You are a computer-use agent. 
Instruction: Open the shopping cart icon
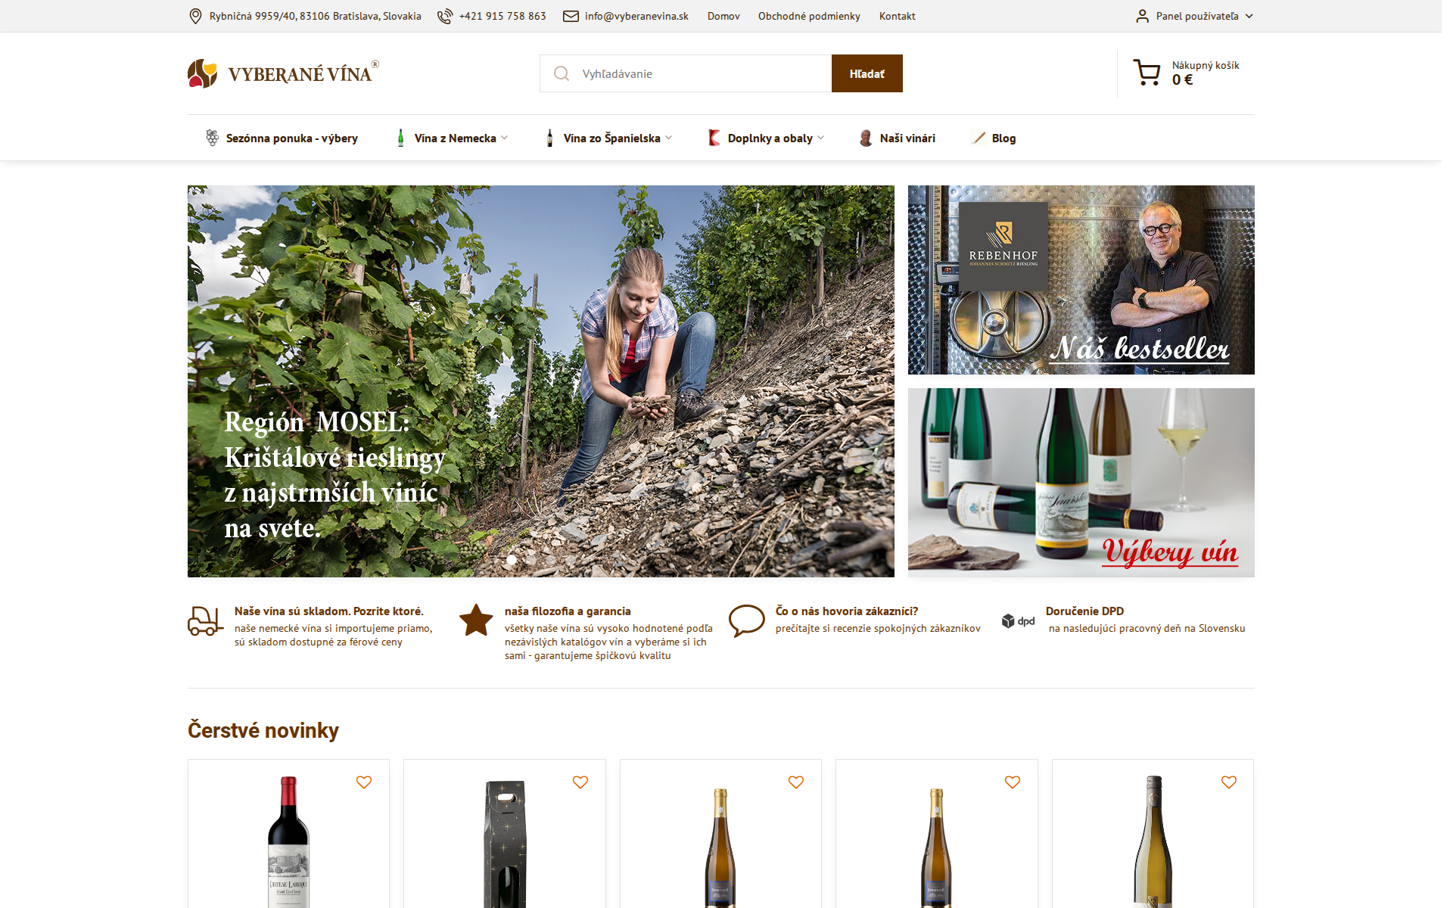click(1147, 73)
